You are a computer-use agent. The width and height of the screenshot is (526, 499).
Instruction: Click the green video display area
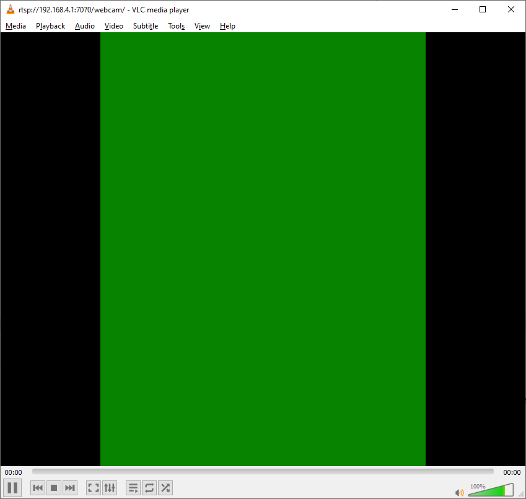(263, 249)
